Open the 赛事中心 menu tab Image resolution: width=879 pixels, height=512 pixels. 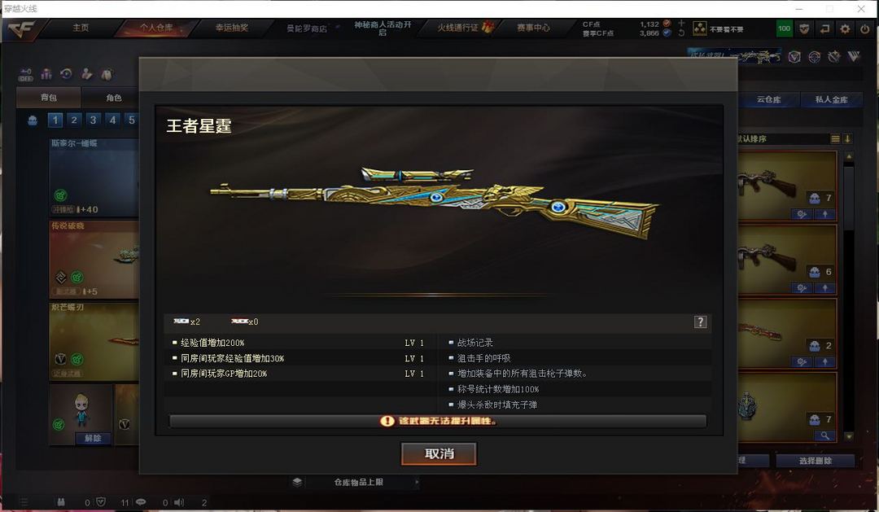[533, 28]
